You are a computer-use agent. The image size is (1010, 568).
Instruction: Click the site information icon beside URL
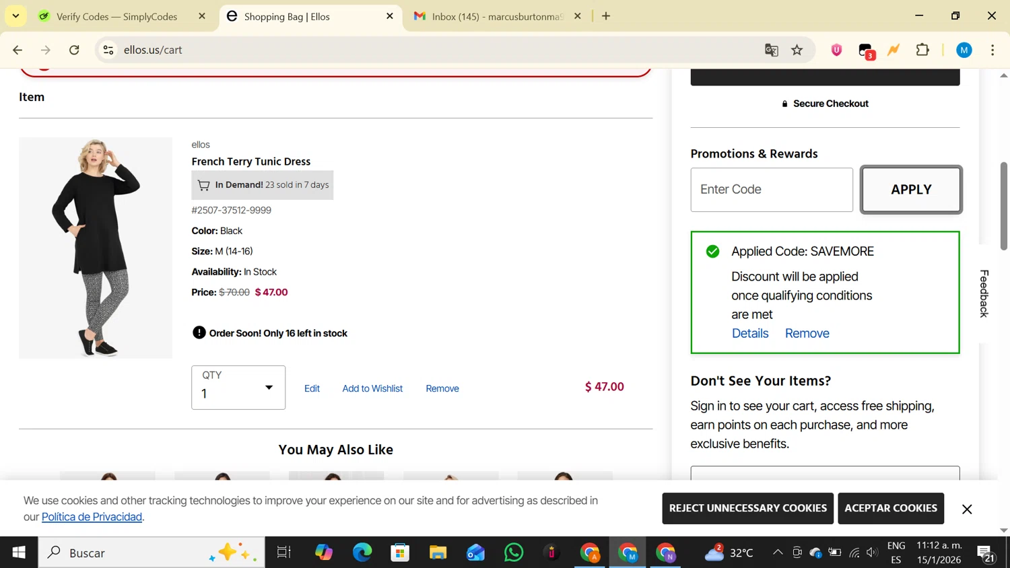coord(108,50)
